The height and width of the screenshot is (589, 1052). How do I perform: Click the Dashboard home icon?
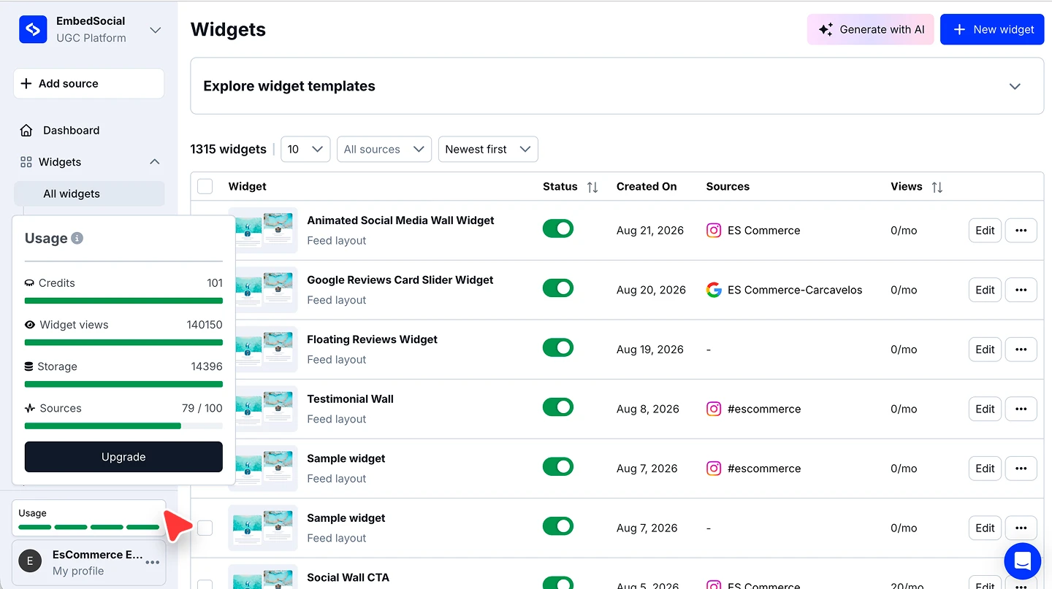coord(26,130)
